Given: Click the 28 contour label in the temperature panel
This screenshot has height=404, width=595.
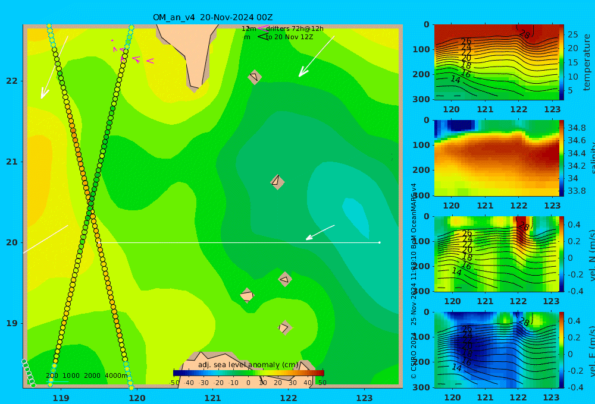Looking at the screenshot, I should tap(524, 34).
